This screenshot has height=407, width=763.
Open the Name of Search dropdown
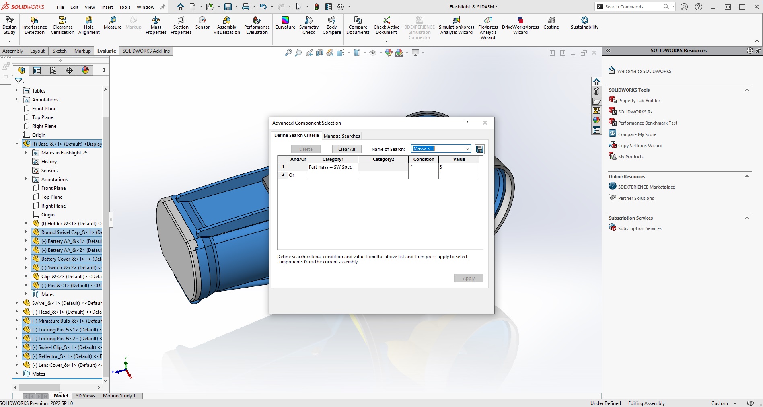(x=467, y=149)
